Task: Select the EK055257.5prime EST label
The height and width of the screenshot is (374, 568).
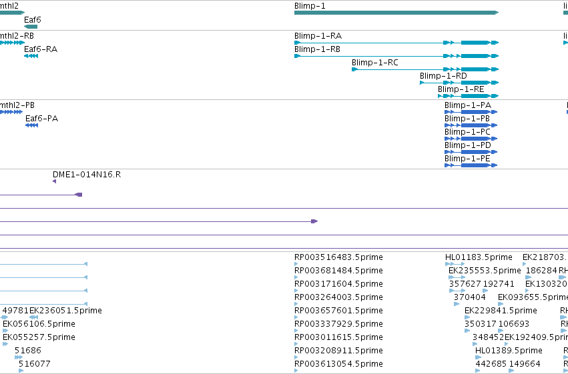Action: pyautogui.click(x=39, y=337)
